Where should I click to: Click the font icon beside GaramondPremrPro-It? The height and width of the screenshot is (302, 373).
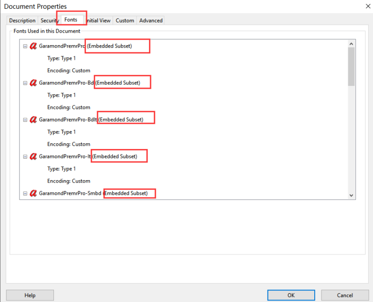tap(33, 156)
